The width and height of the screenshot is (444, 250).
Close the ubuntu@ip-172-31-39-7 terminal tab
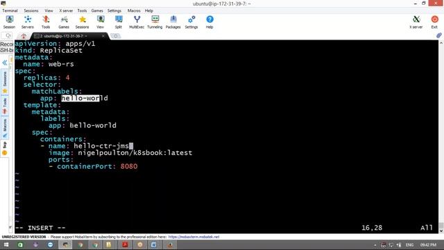(x=103, y=36)
